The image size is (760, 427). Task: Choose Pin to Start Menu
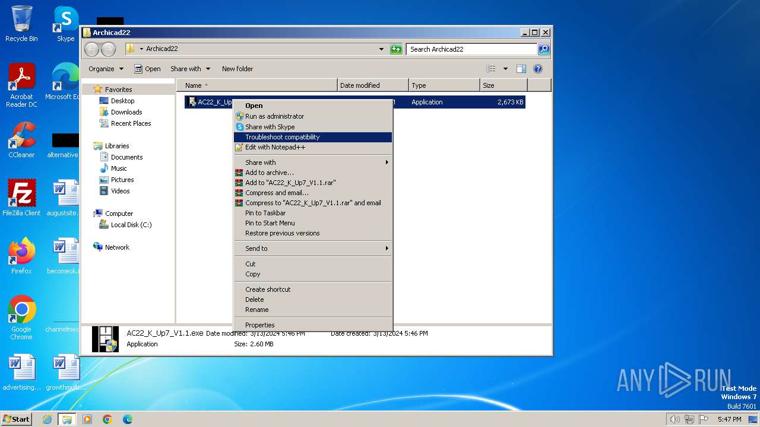click(x=312, y=223)
